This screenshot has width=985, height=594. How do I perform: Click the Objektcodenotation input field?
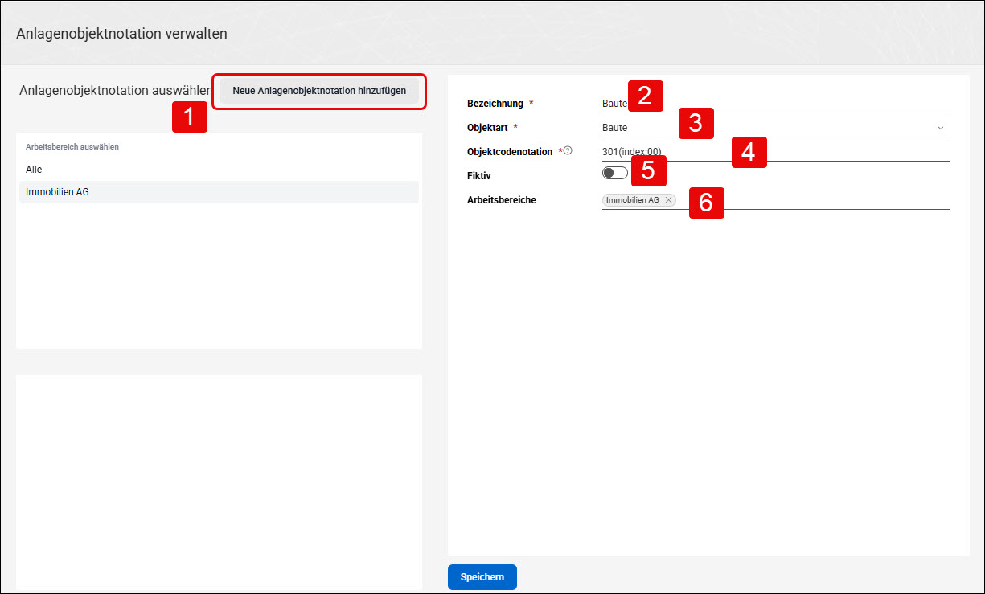coord(776,151)
